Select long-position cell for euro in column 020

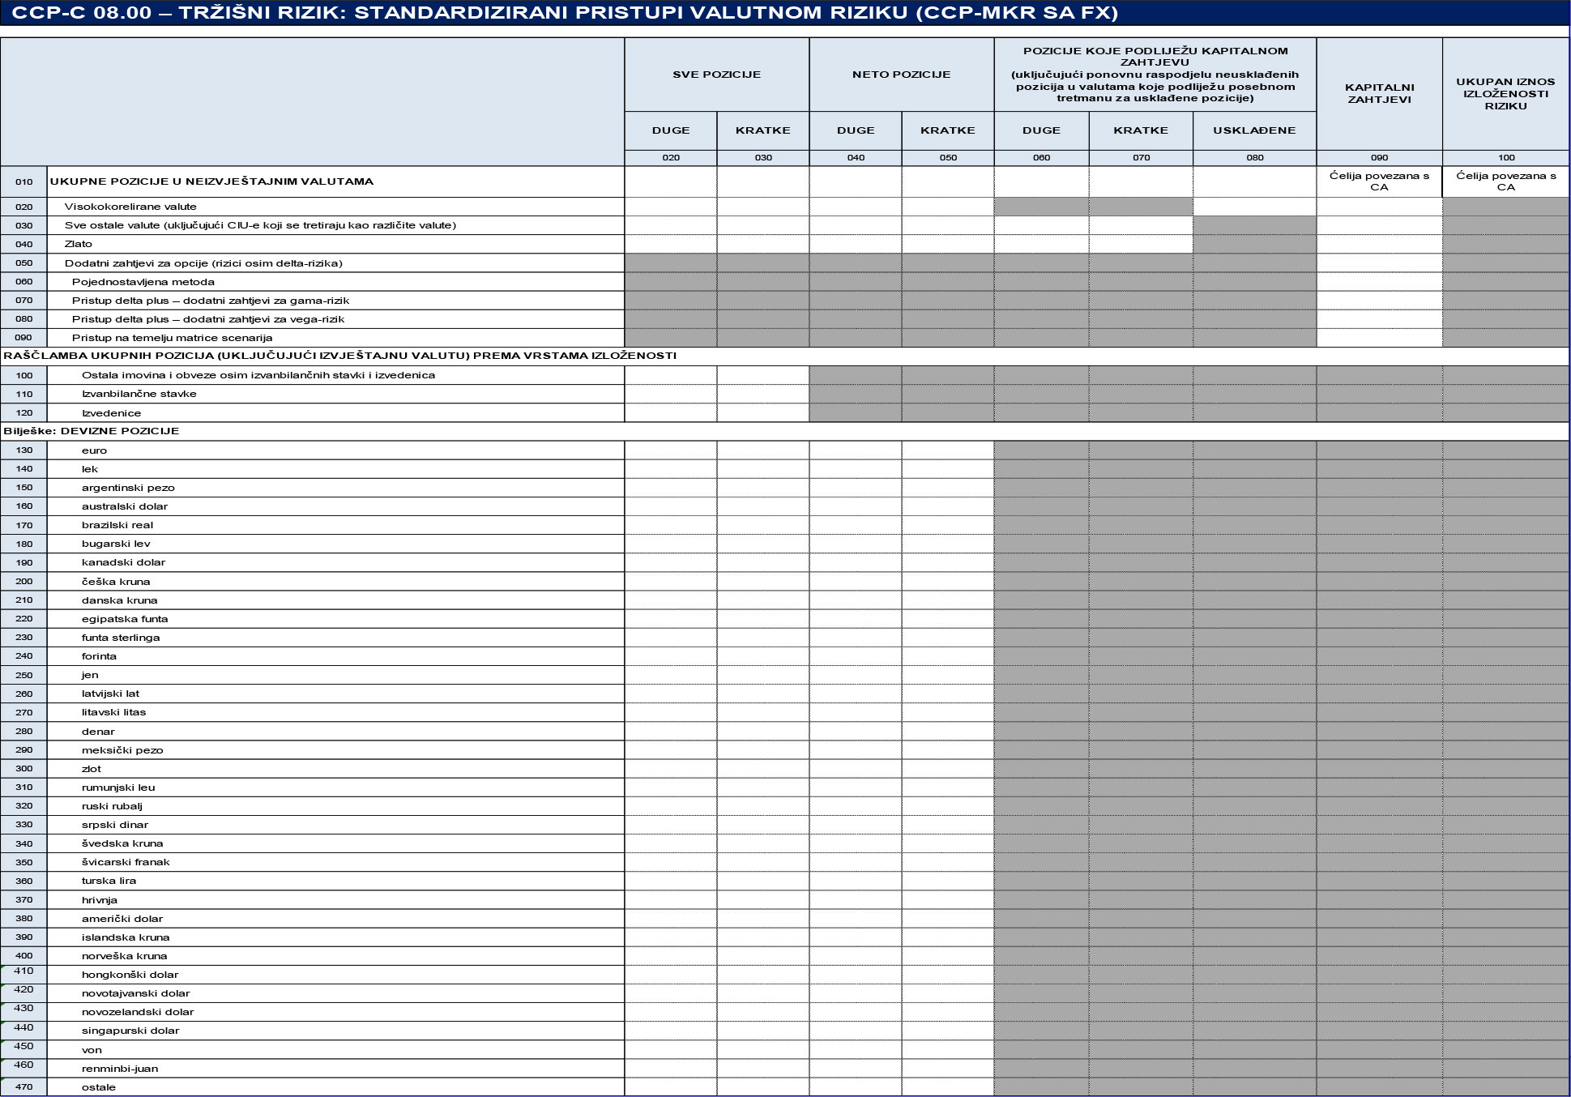(x=671, y=450)
